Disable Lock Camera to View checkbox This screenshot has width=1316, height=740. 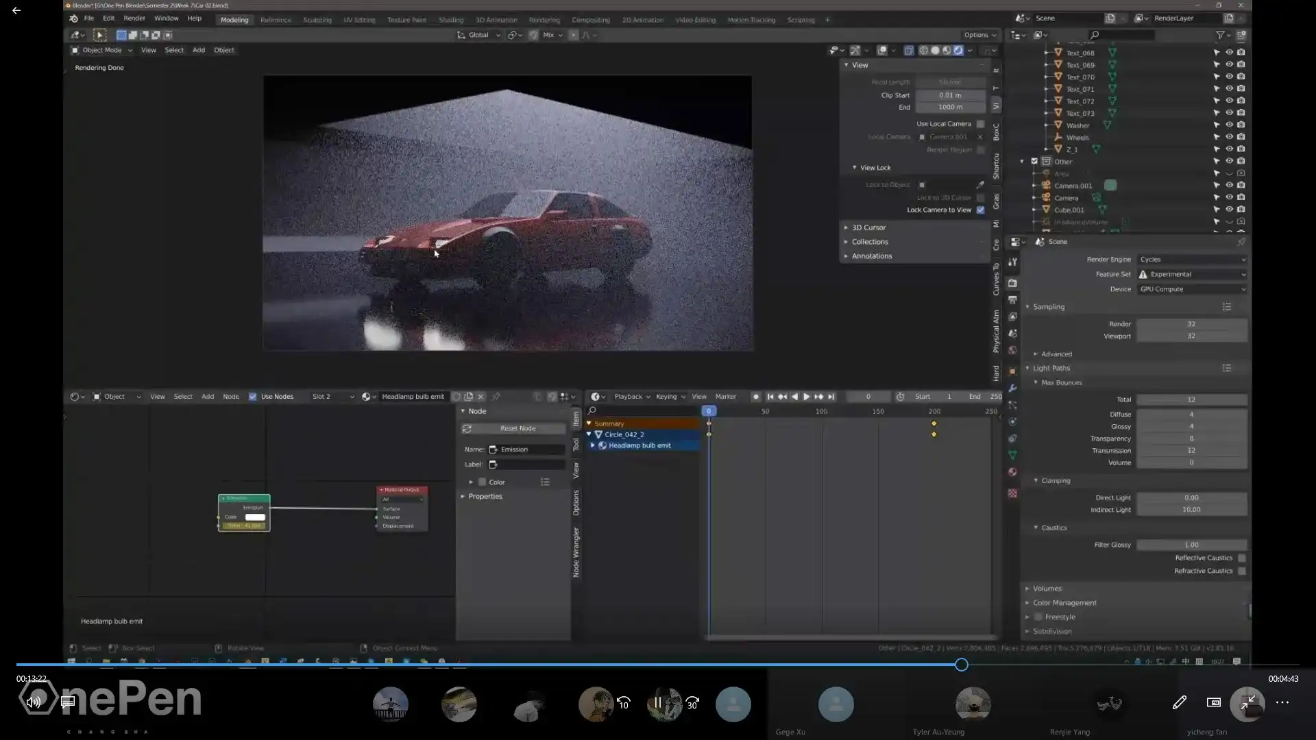[x=980, y=210]
